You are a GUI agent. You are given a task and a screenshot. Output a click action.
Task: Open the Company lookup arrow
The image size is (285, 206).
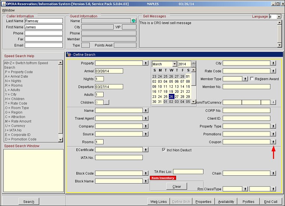(146, 126)
